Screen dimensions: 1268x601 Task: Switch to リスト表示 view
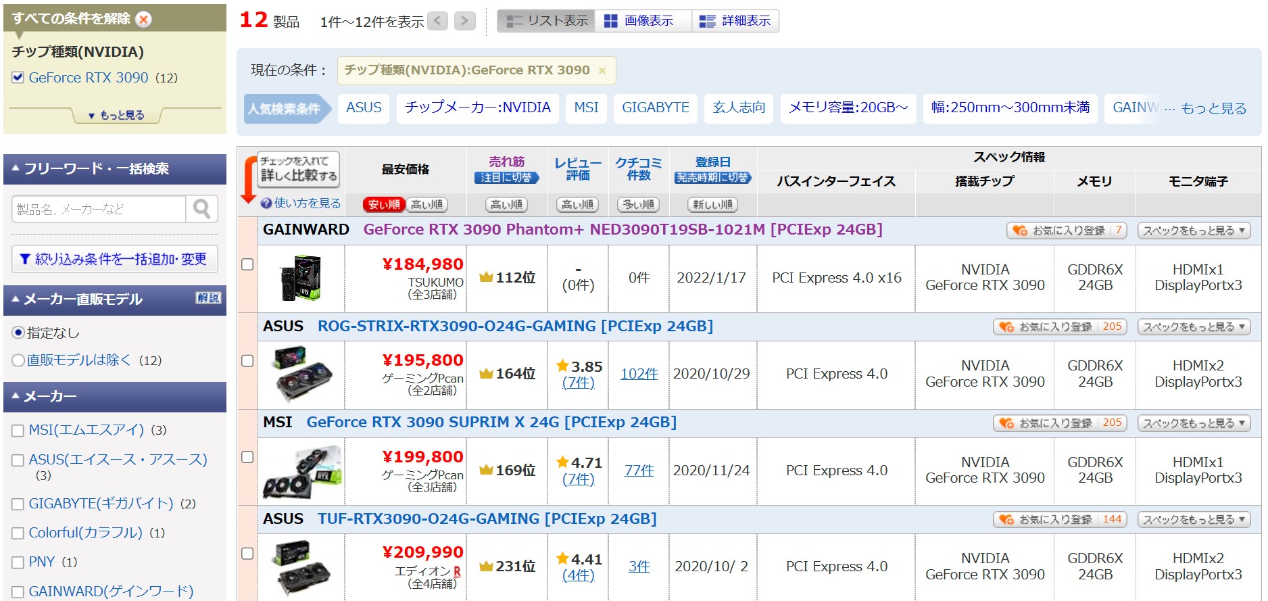point(547,21)
